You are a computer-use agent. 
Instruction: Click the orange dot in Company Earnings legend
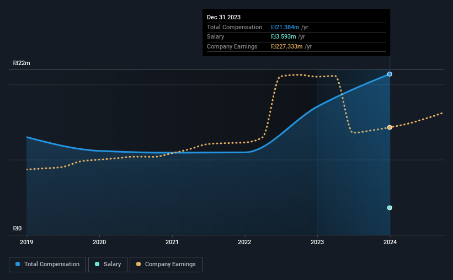138,264
